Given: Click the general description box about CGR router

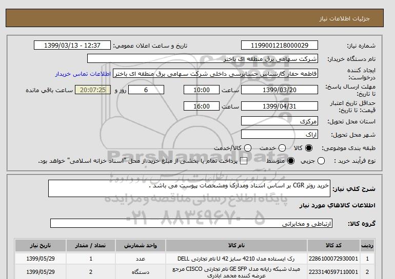Looking at the screenshot, I should click(189, 188).
